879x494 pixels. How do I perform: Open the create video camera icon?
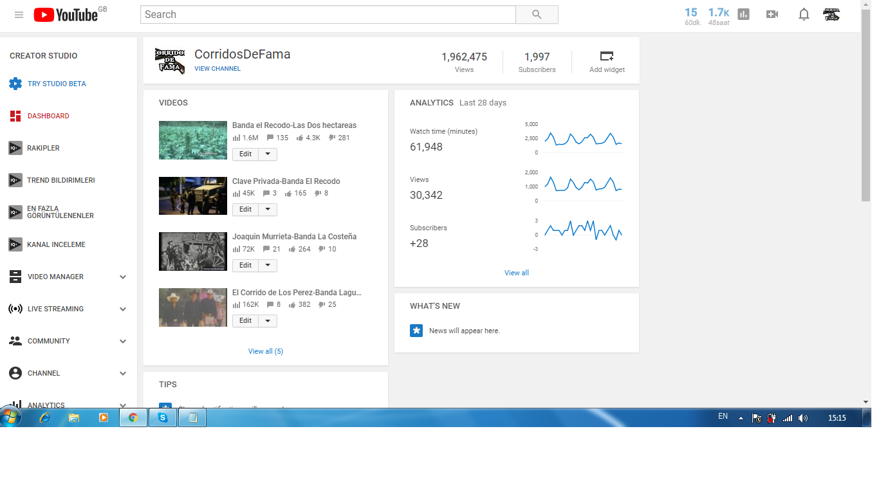point(772,14)
